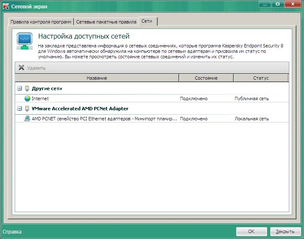Select the AMD PCNET семейство PCI Ethernet row
This screenshot has width=304, height=239.
point(152,119)
